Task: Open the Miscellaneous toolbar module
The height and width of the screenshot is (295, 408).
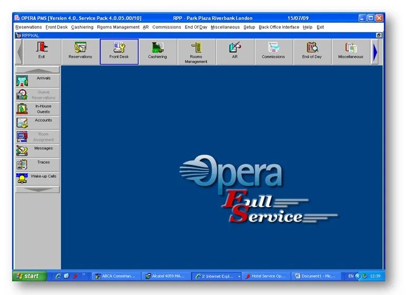Action: [350, 52]
